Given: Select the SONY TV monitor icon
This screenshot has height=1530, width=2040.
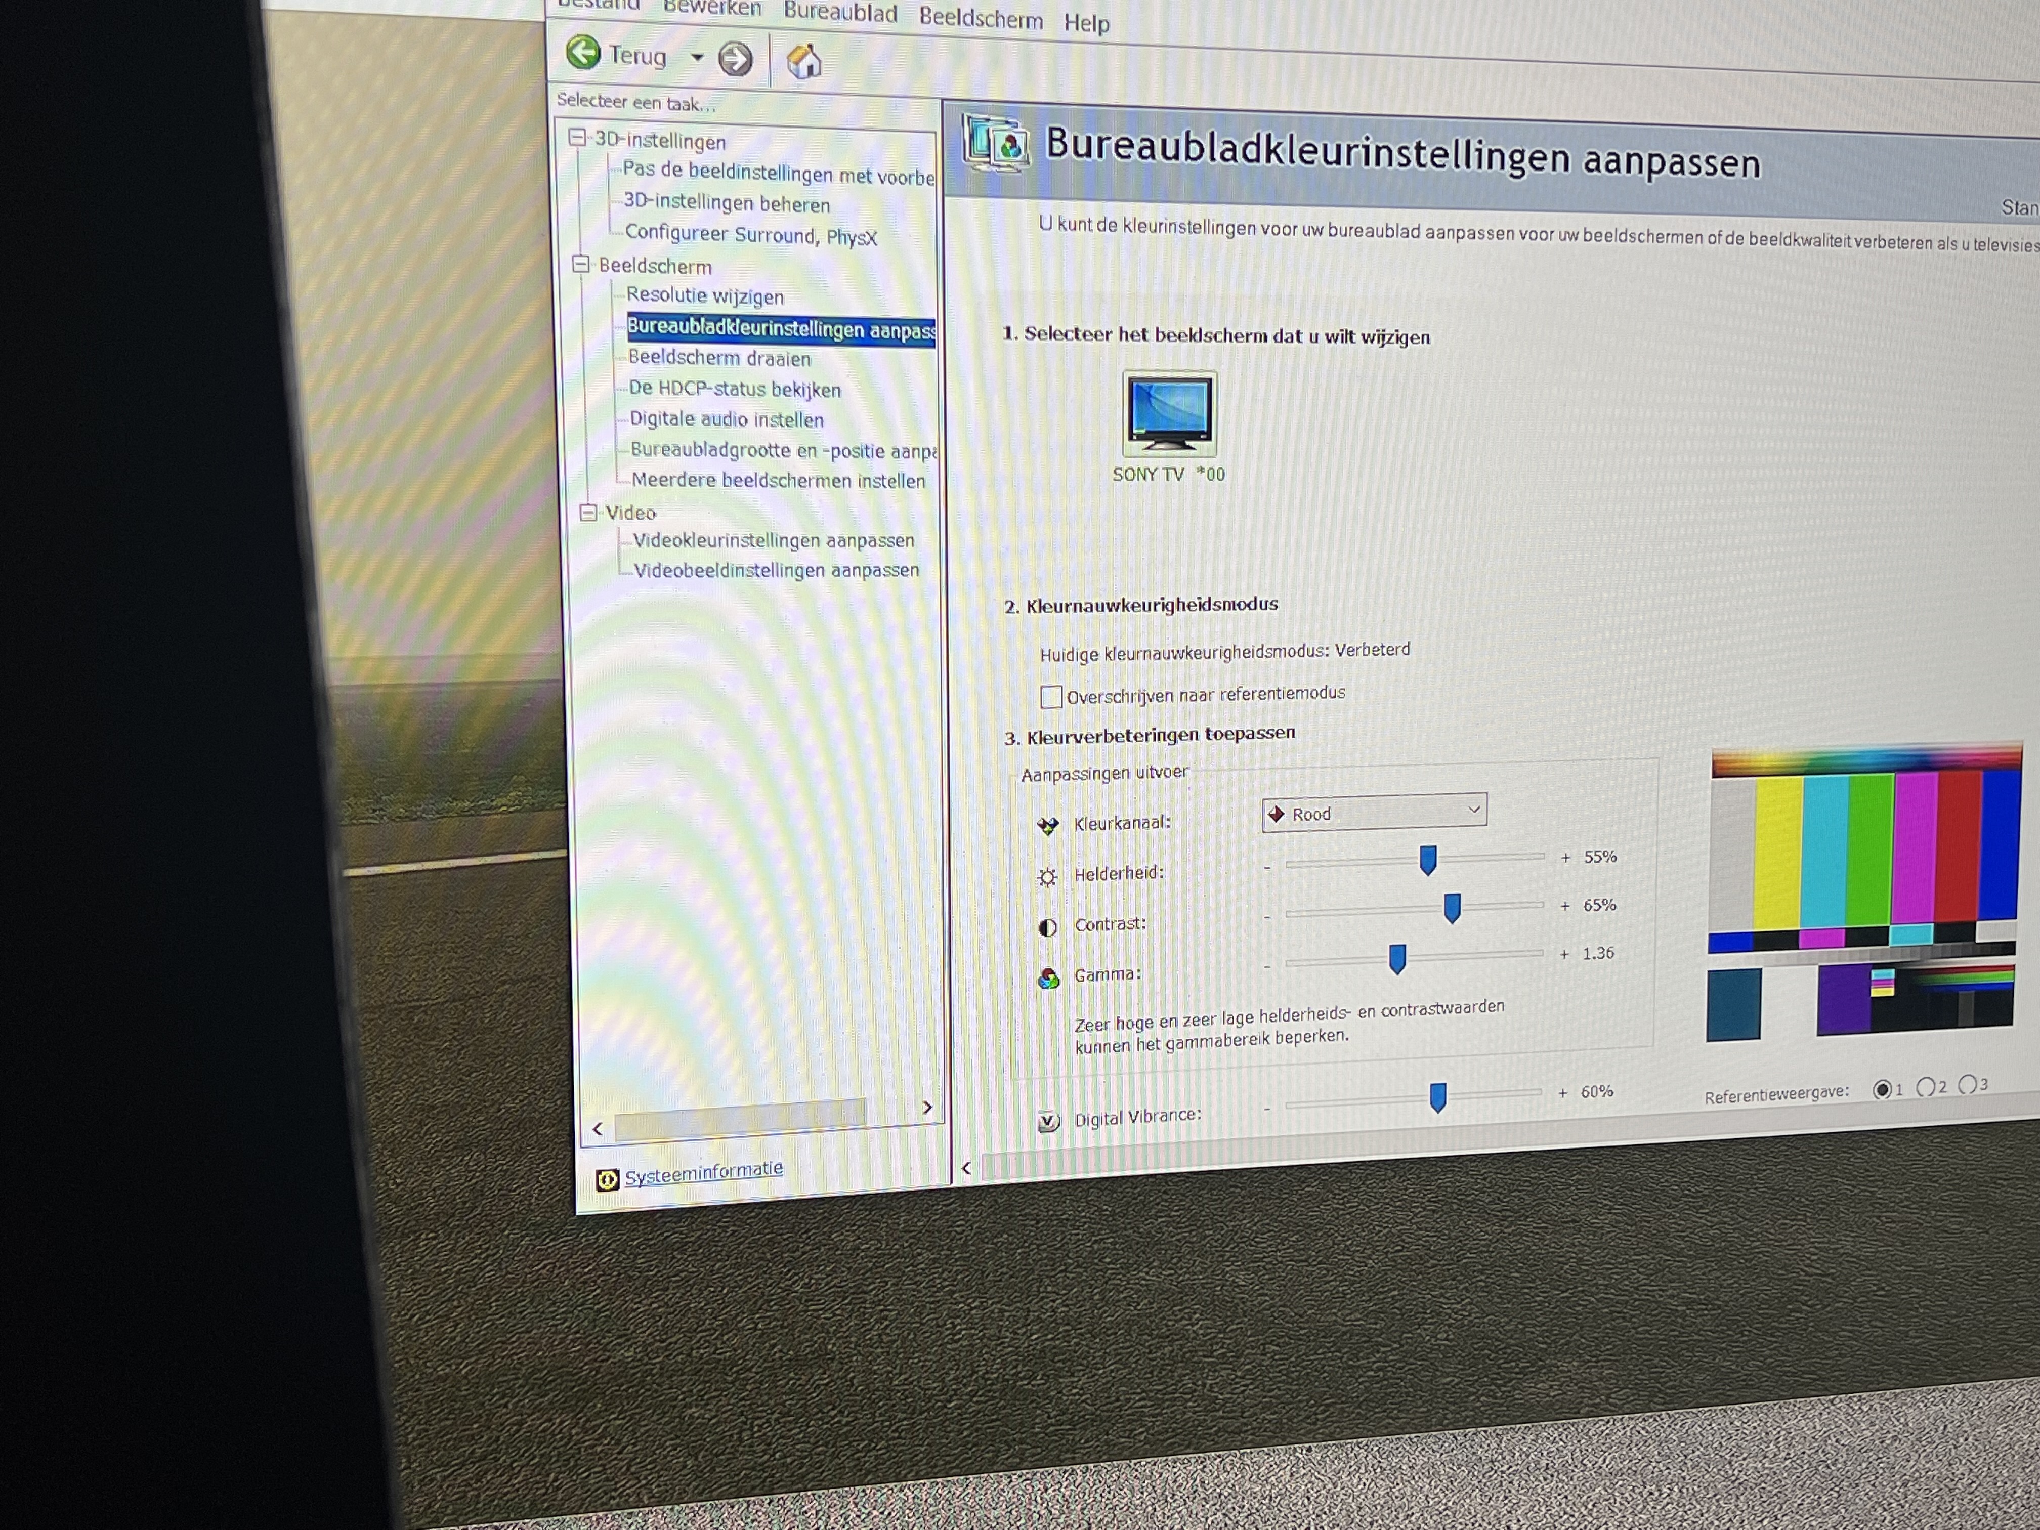Looking at the screenshot, I should [x=1168, y=414].
